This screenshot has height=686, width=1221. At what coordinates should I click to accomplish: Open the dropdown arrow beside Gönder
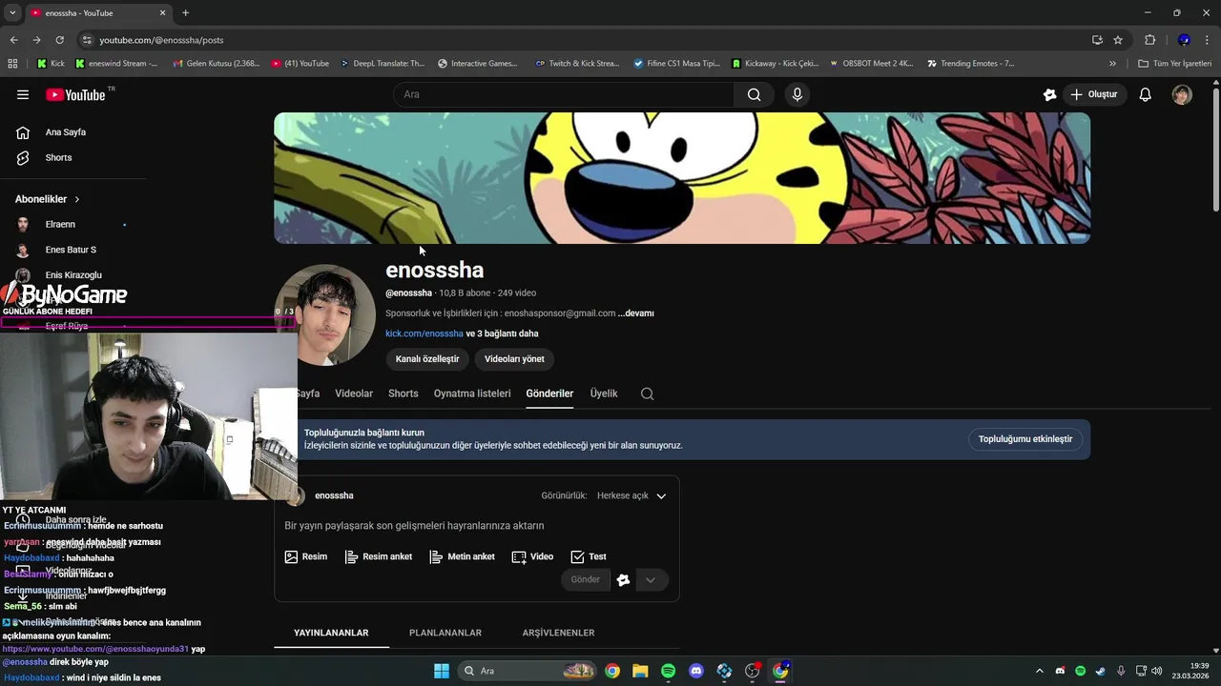click(x=651, y=579)
